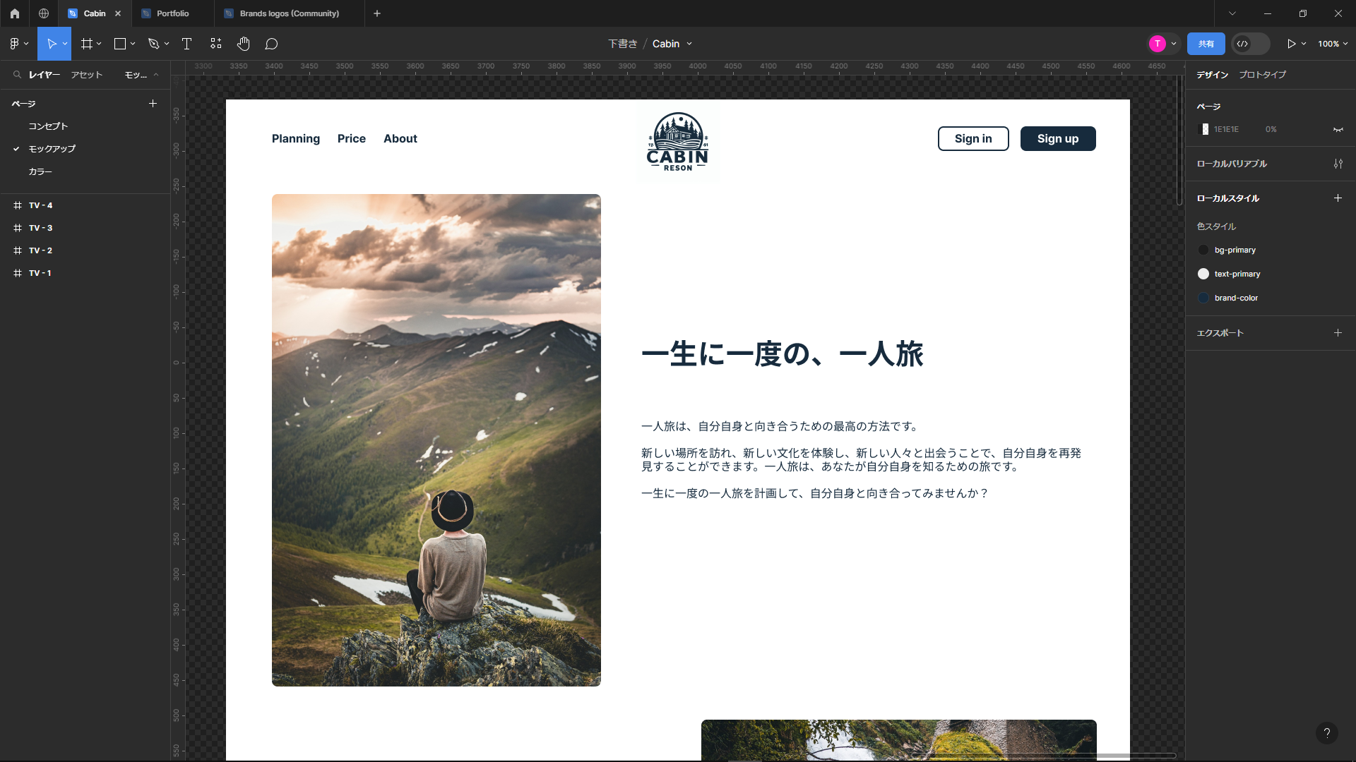Open local variables settings icon
1356x762 pixels.
(x=1338, y=164)
